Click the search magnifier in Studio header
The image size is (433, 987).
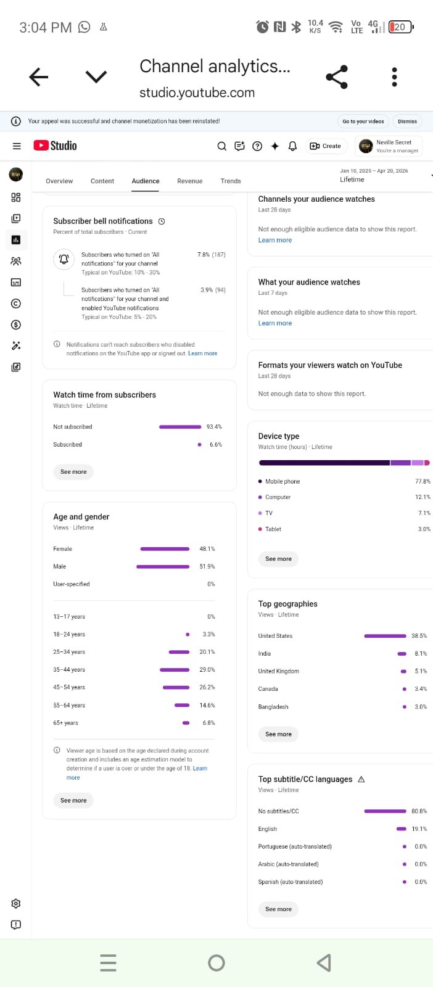coord(222,146)
